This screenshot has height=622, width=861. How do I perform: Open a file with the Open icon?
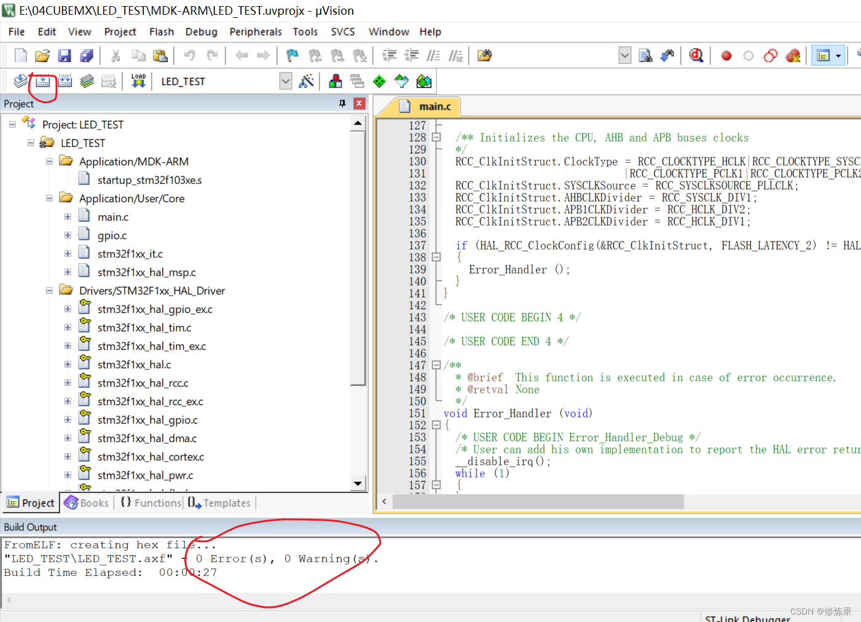[42, 56]
